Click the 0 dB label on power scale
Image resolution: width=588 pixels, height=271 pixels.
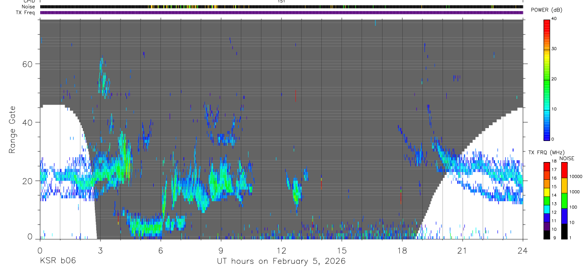coord(553,139)
